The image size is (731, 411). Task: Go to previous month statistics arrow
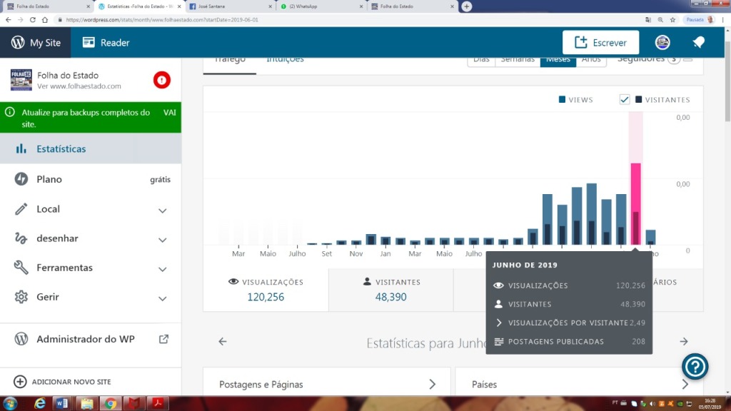223,342
